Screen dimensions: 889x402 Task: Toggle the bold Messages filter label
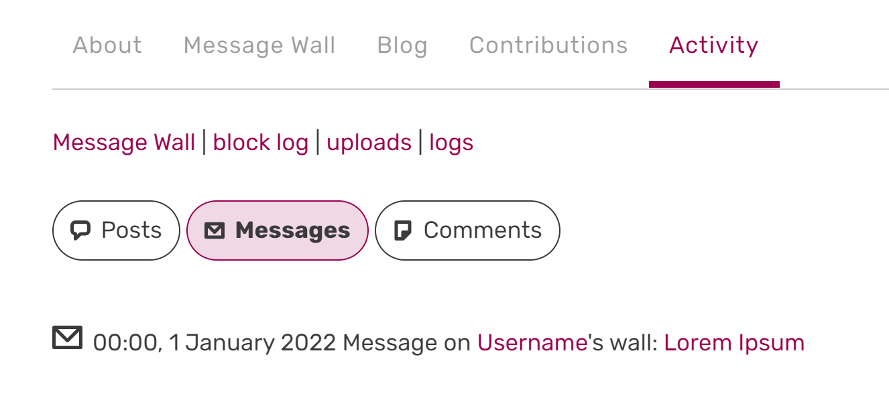click(x=292, y=230)
